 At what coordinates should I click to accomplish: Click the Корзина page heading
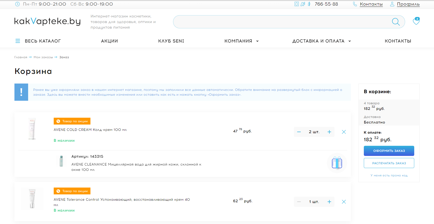[33, 71]
